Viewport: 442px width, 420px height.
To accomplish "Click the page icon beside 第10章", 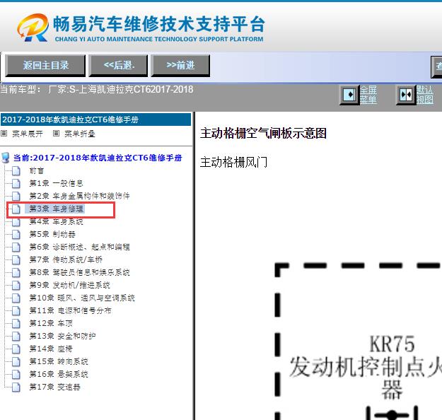I will pyautogui.click(x=16, y=298).
